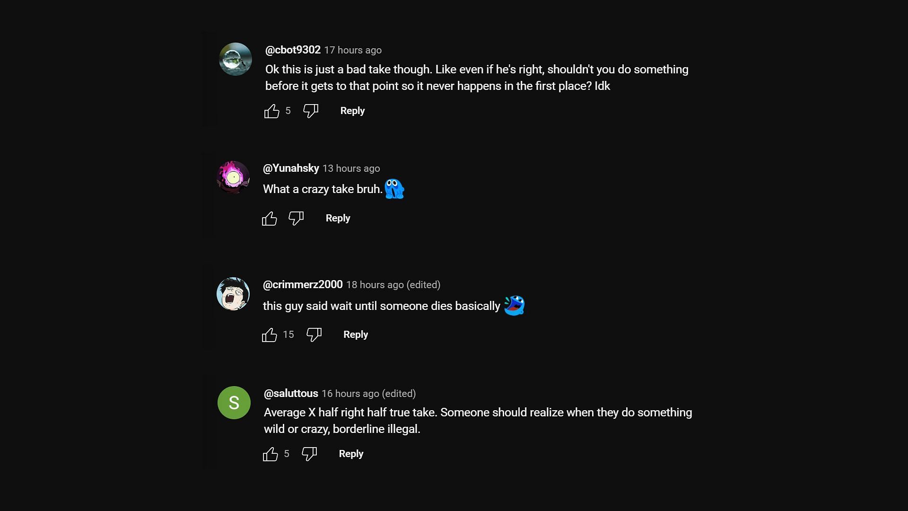Like the @saluttous comment
The height and width of the screenshot is (511, 908).
271,454
